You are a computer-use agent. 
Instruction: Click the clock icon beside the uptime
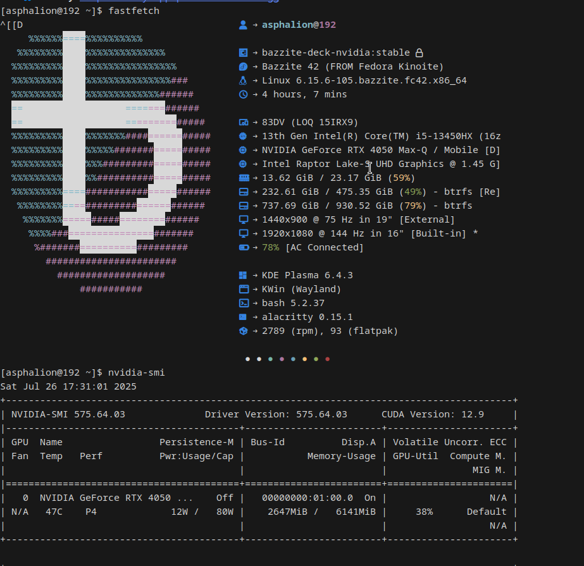243,95
